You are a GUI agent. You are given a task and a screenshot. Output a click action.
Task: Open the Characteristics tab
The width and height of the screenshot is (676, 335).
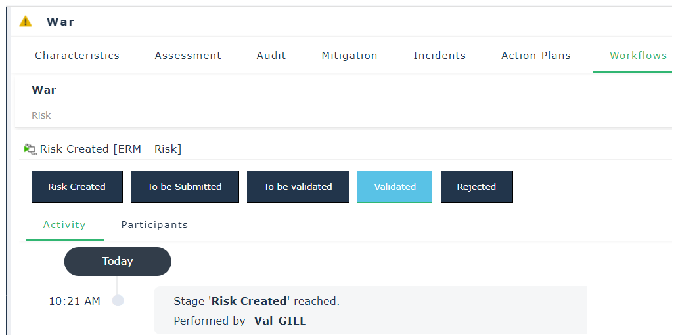click(77, 56)
